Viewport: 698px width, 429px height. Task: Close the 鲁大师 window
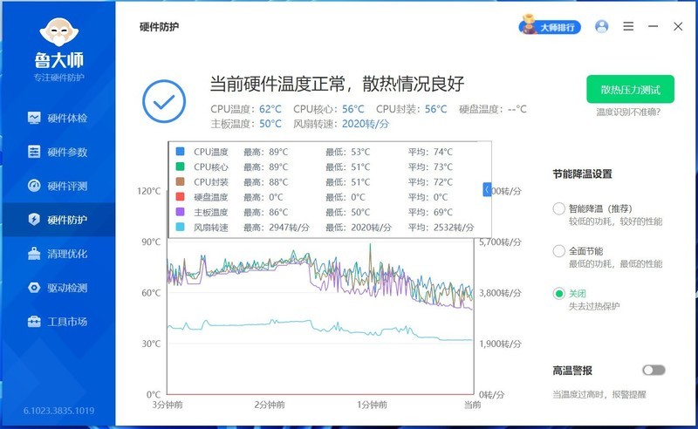(x=678, y=27)
